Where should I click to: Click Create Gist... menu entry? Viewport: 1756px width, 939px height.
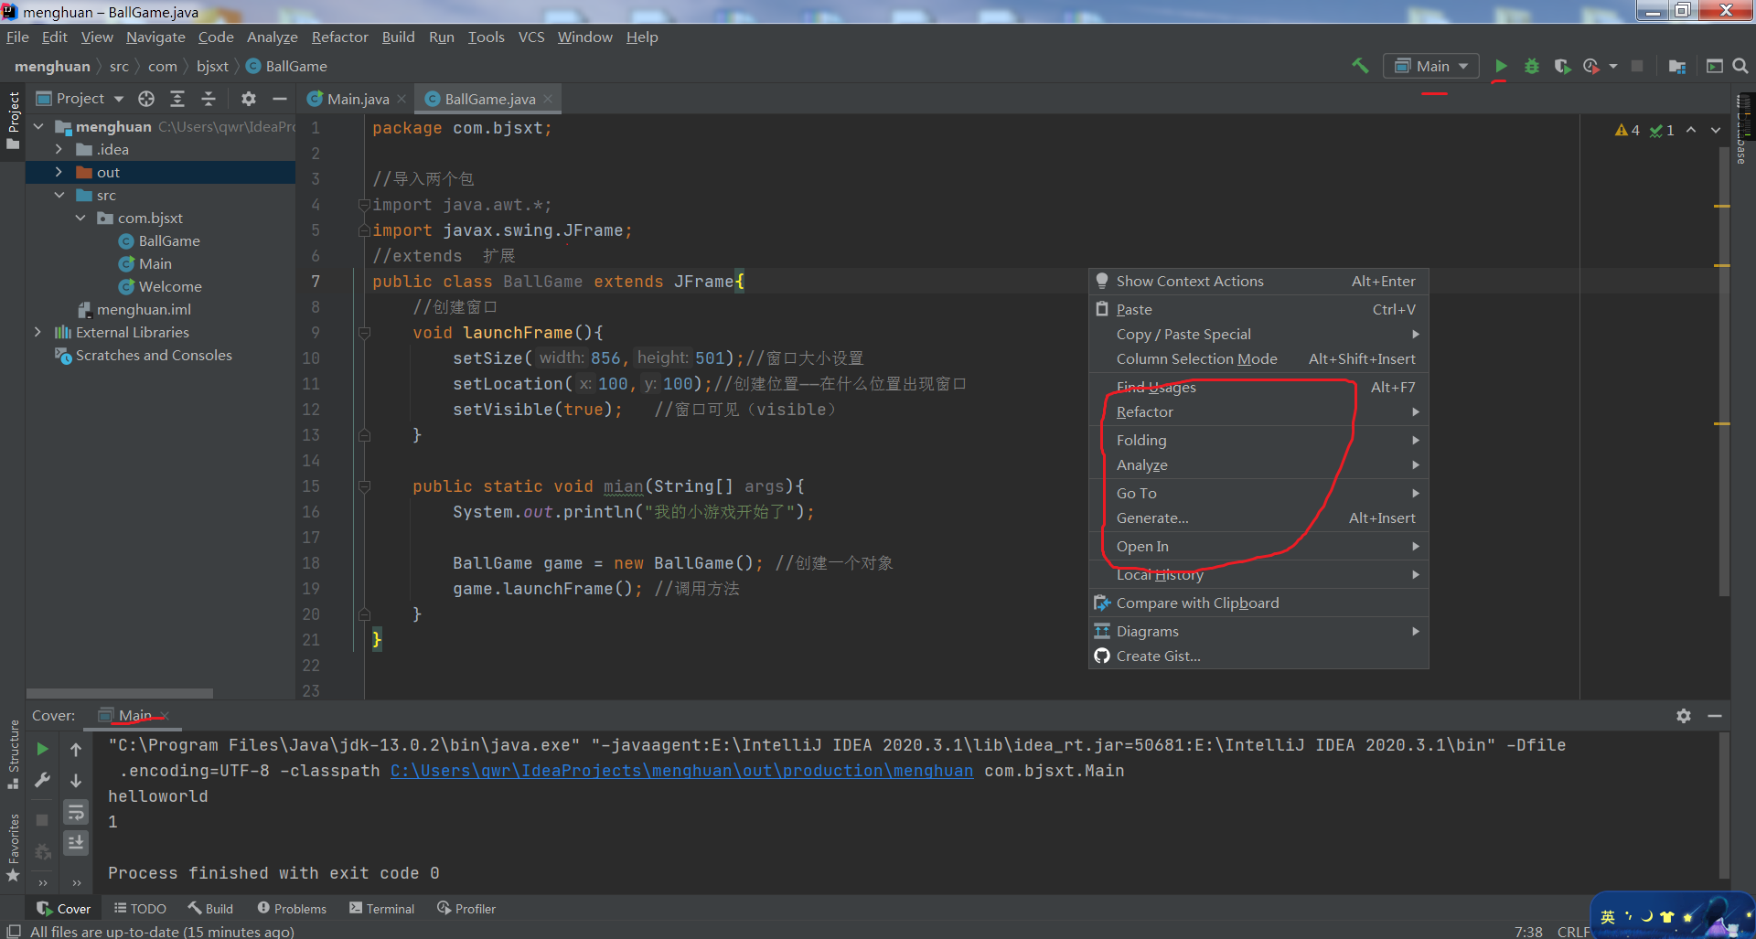click(x=1258, y=656)
